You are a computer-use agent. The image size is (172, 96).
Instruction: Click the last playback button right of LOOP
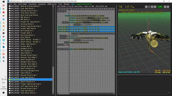click(x=168, y=7)
